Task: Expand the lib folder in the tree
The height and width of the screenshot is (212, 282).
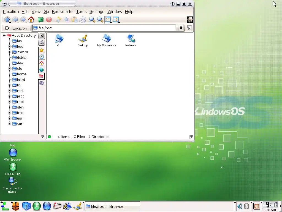Action: (x=10, y=85)
